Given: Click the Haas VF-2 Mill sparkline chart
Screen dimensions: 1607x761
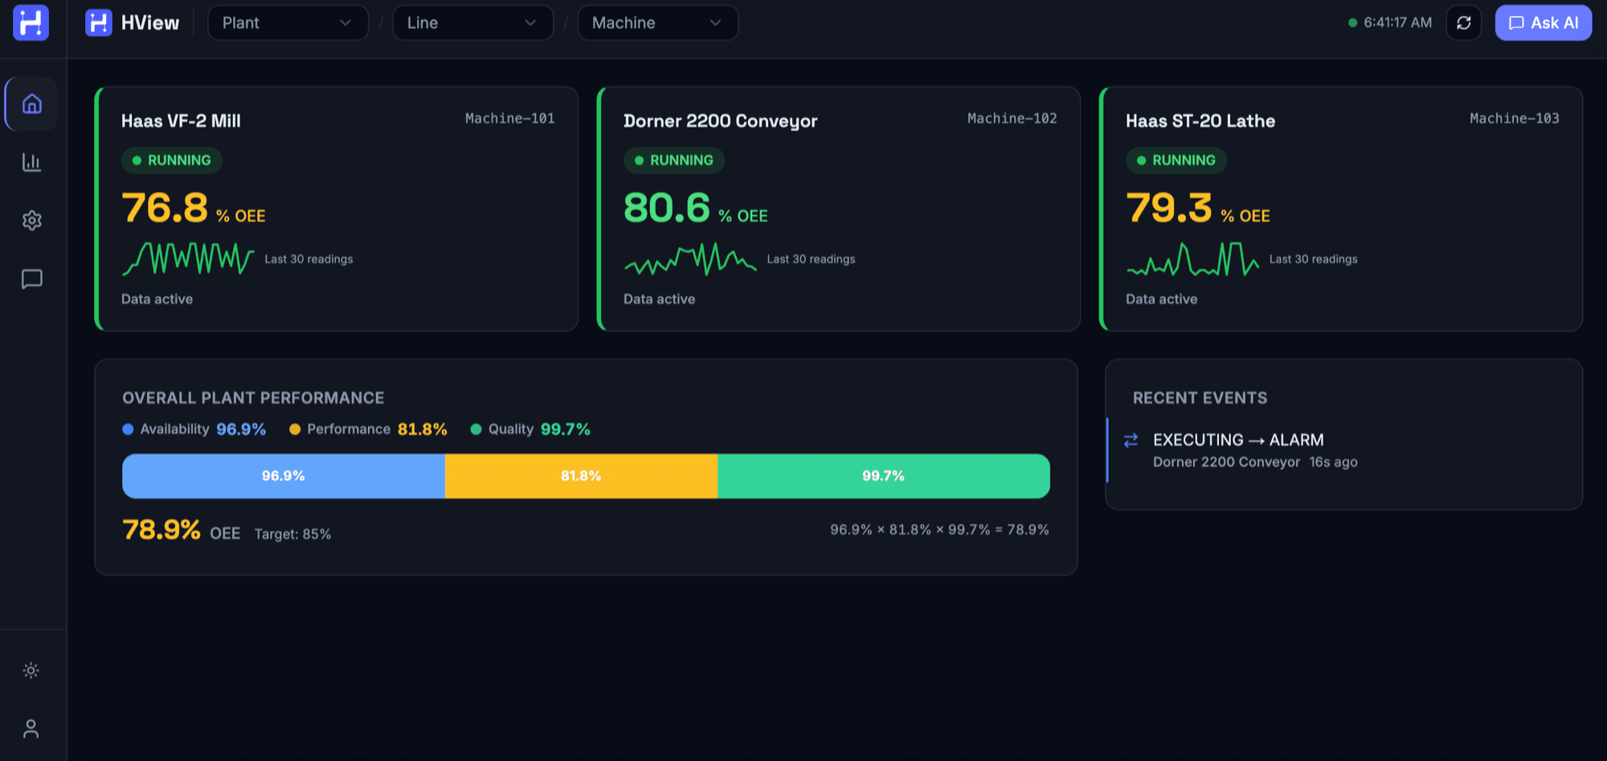Looking at the screenshot, I should tap(188, 258).
